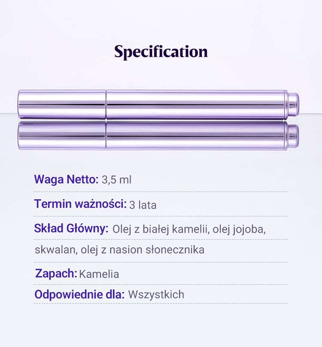
Task: Select the Kamelia scent value
Action: (99, 274)
